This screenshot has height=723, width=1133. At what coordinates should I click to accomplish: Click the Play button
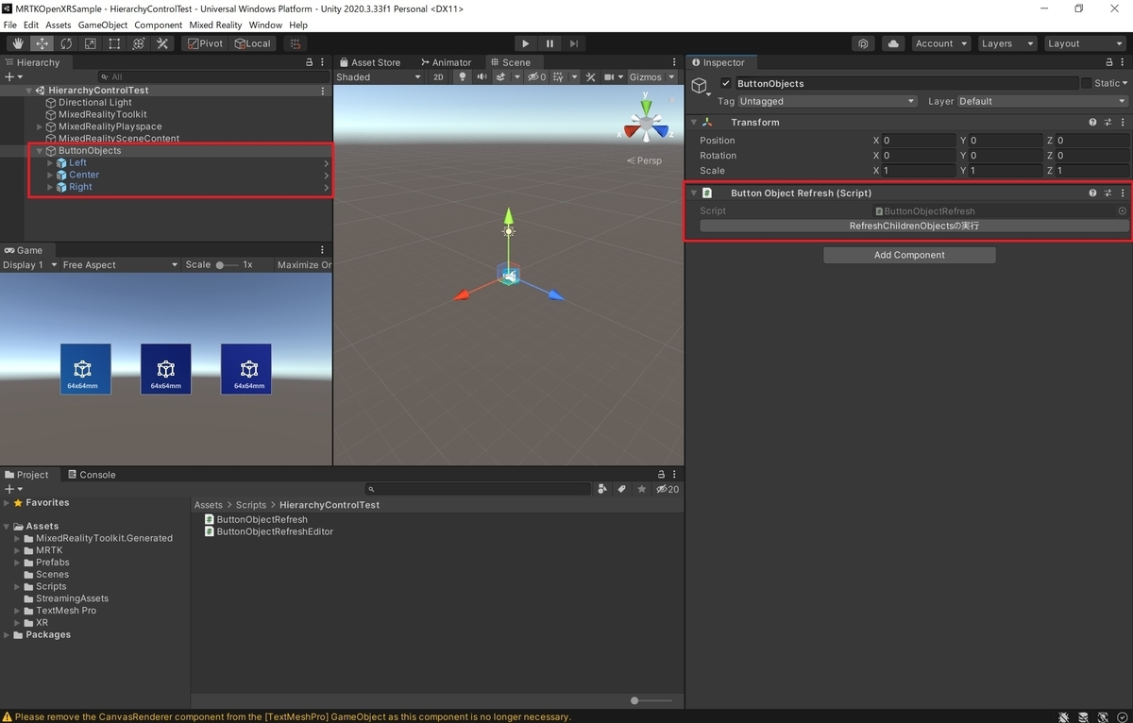click(526, 43)
